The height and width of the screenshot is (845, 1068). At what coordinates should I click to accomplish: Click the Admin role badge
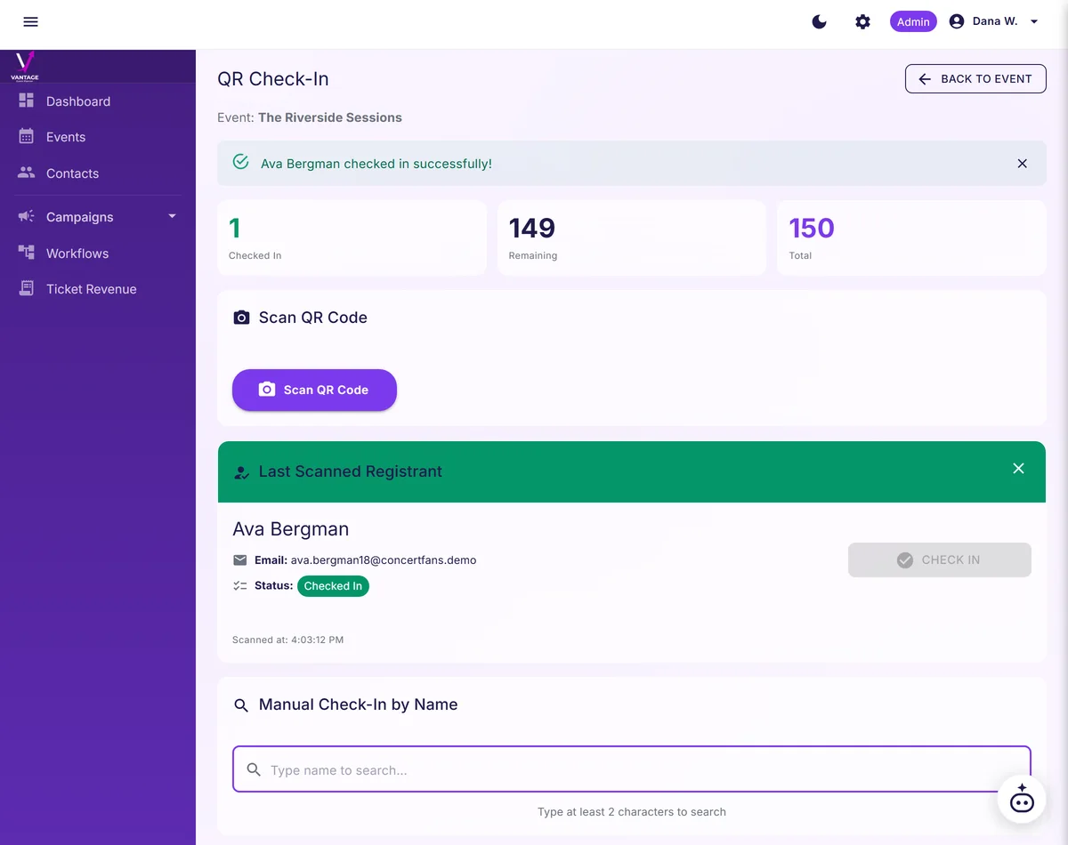pos(913,22)
